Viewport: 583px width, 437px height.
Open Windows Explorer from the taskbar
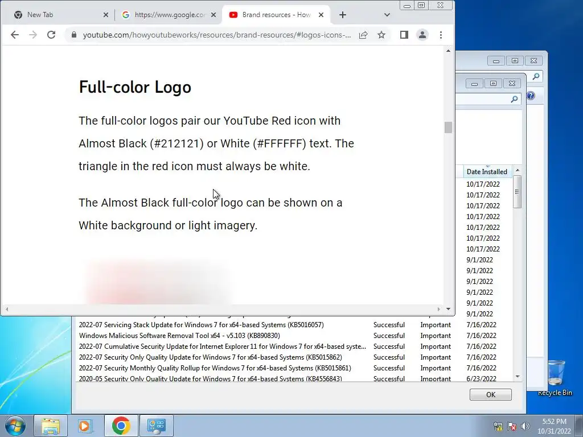click(51, 426)
